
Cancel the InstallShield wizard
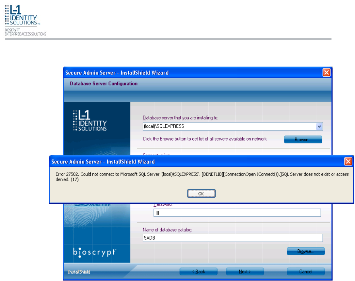pyautogui.click(x=306, y=272)
